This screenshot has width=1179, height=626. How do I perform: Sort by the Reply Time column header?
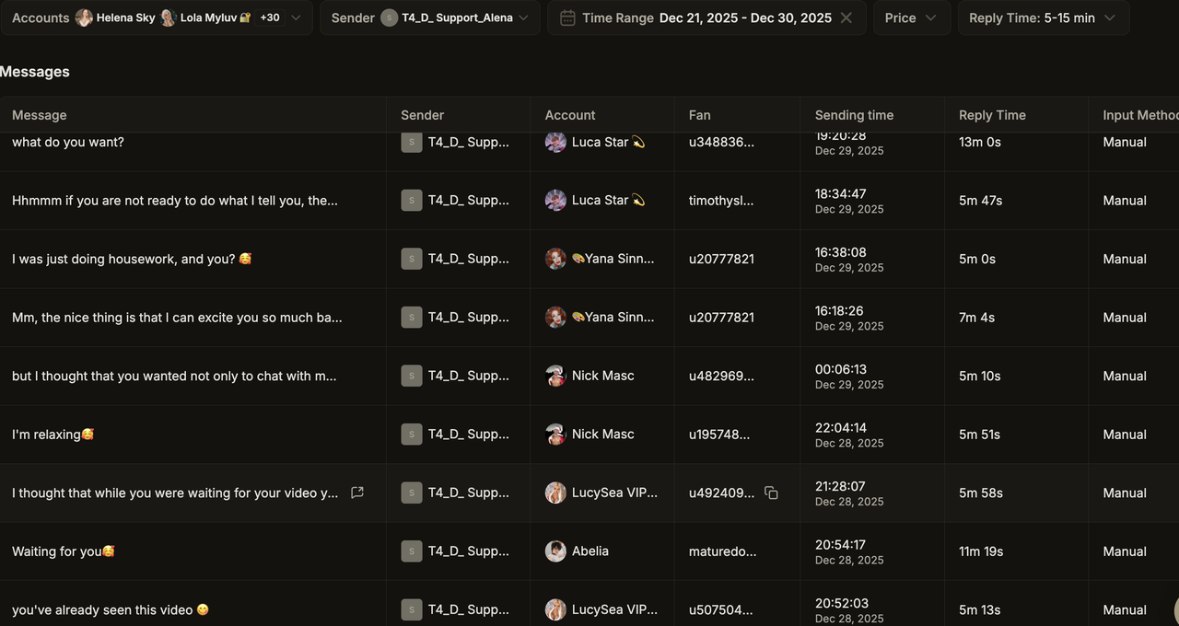click(992, 115)
